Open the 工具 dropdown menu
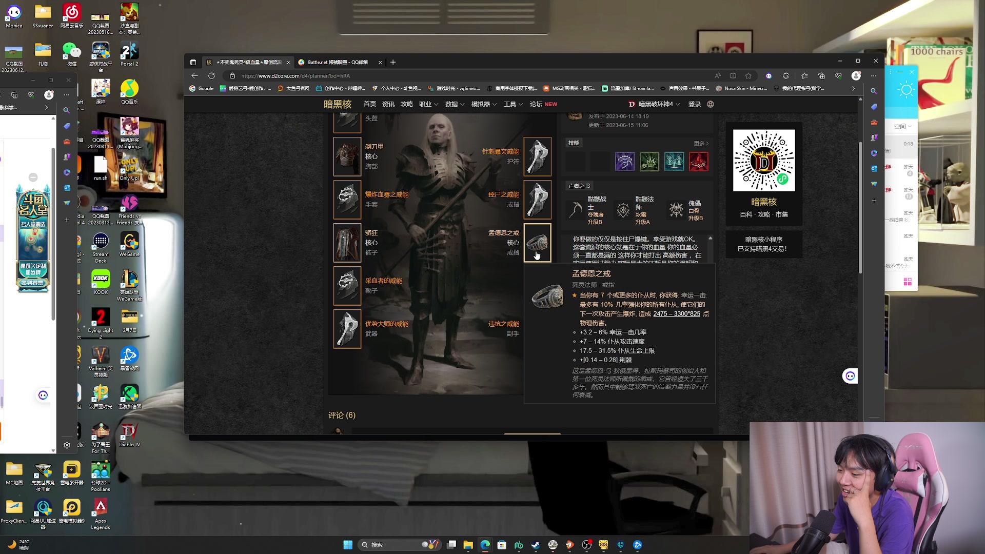This screenshot has height=554, width=985. [x=511, y=104]
